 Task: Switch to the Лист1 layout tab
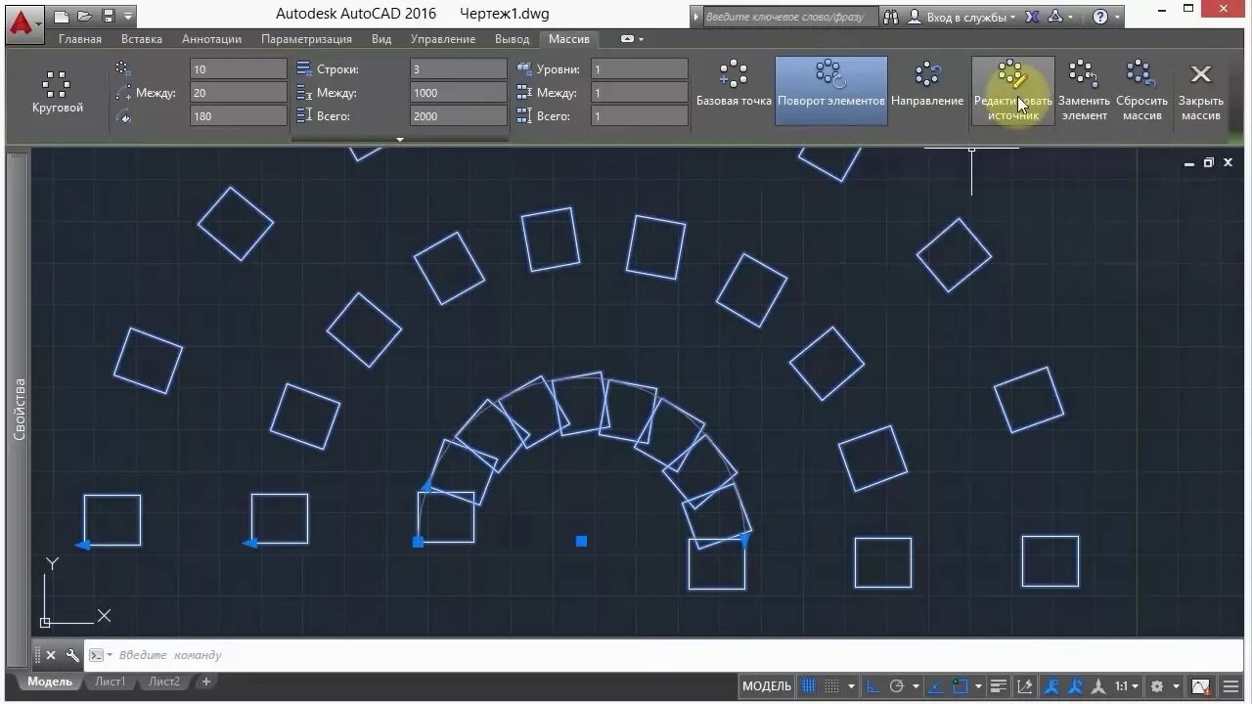(x=111, y=682)
